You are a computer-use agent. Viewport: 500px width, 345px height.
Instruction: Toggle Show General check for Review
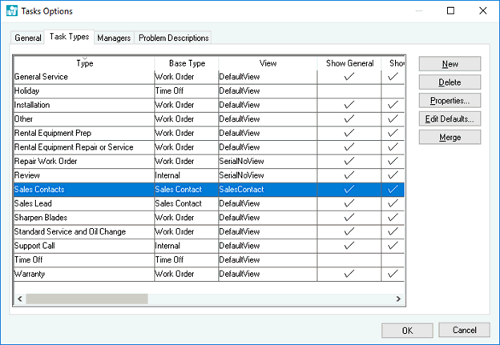(x=349, y=175)
